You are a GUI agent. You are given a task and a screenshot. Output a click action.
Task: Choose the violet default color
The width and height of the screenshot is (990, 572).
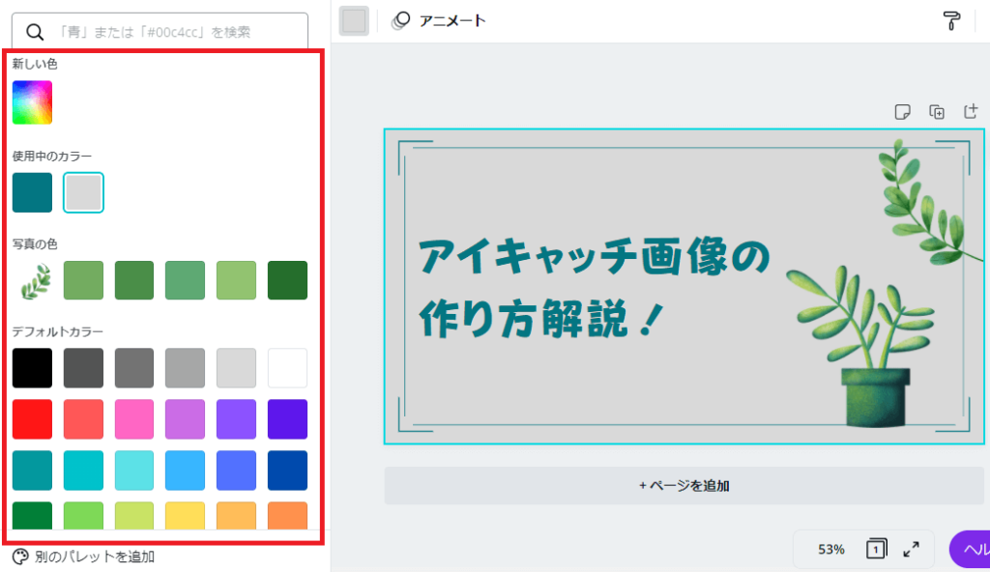[x=236, y=419]
